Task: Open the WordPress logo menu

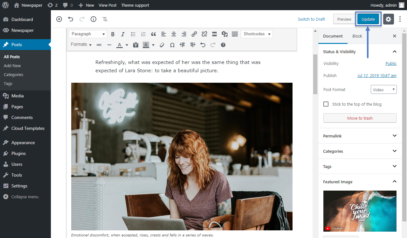Action: pos(5,5)
